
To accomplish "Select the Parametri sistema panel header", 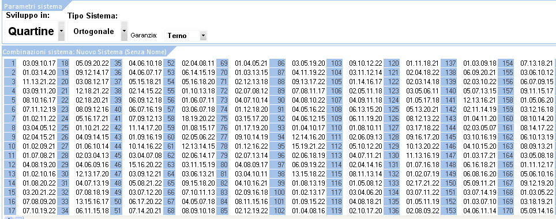I will click(x=33, y=6).
